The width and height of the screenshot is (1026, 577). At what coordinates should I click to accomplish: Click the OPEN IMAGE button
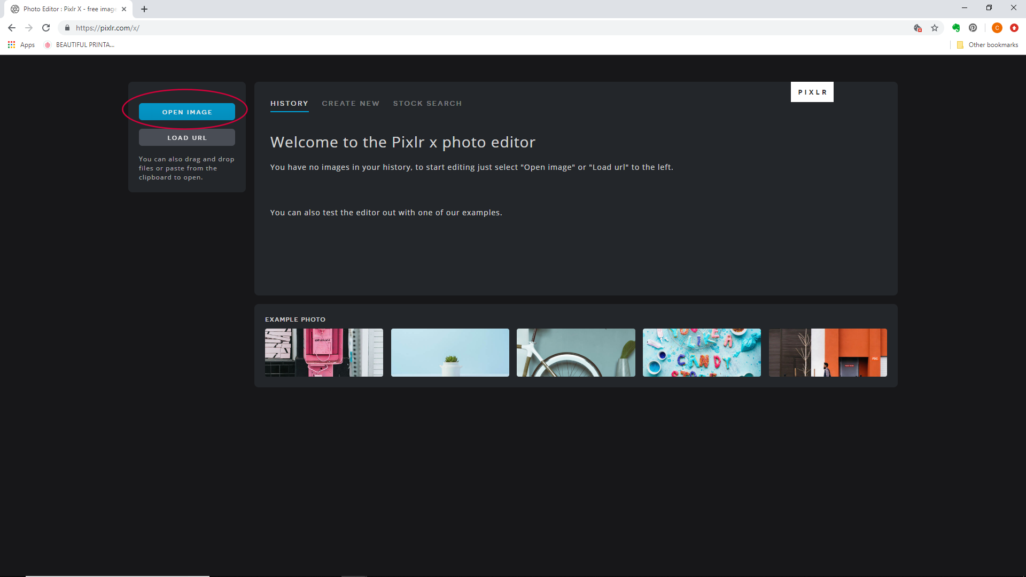[186, 112]
